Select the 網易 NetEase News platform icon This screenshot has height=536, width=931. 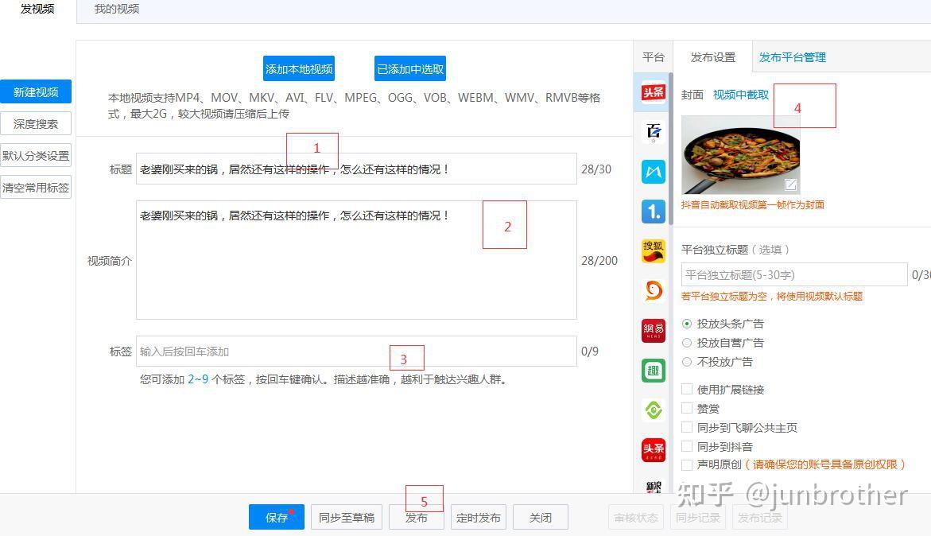[653, 331]
